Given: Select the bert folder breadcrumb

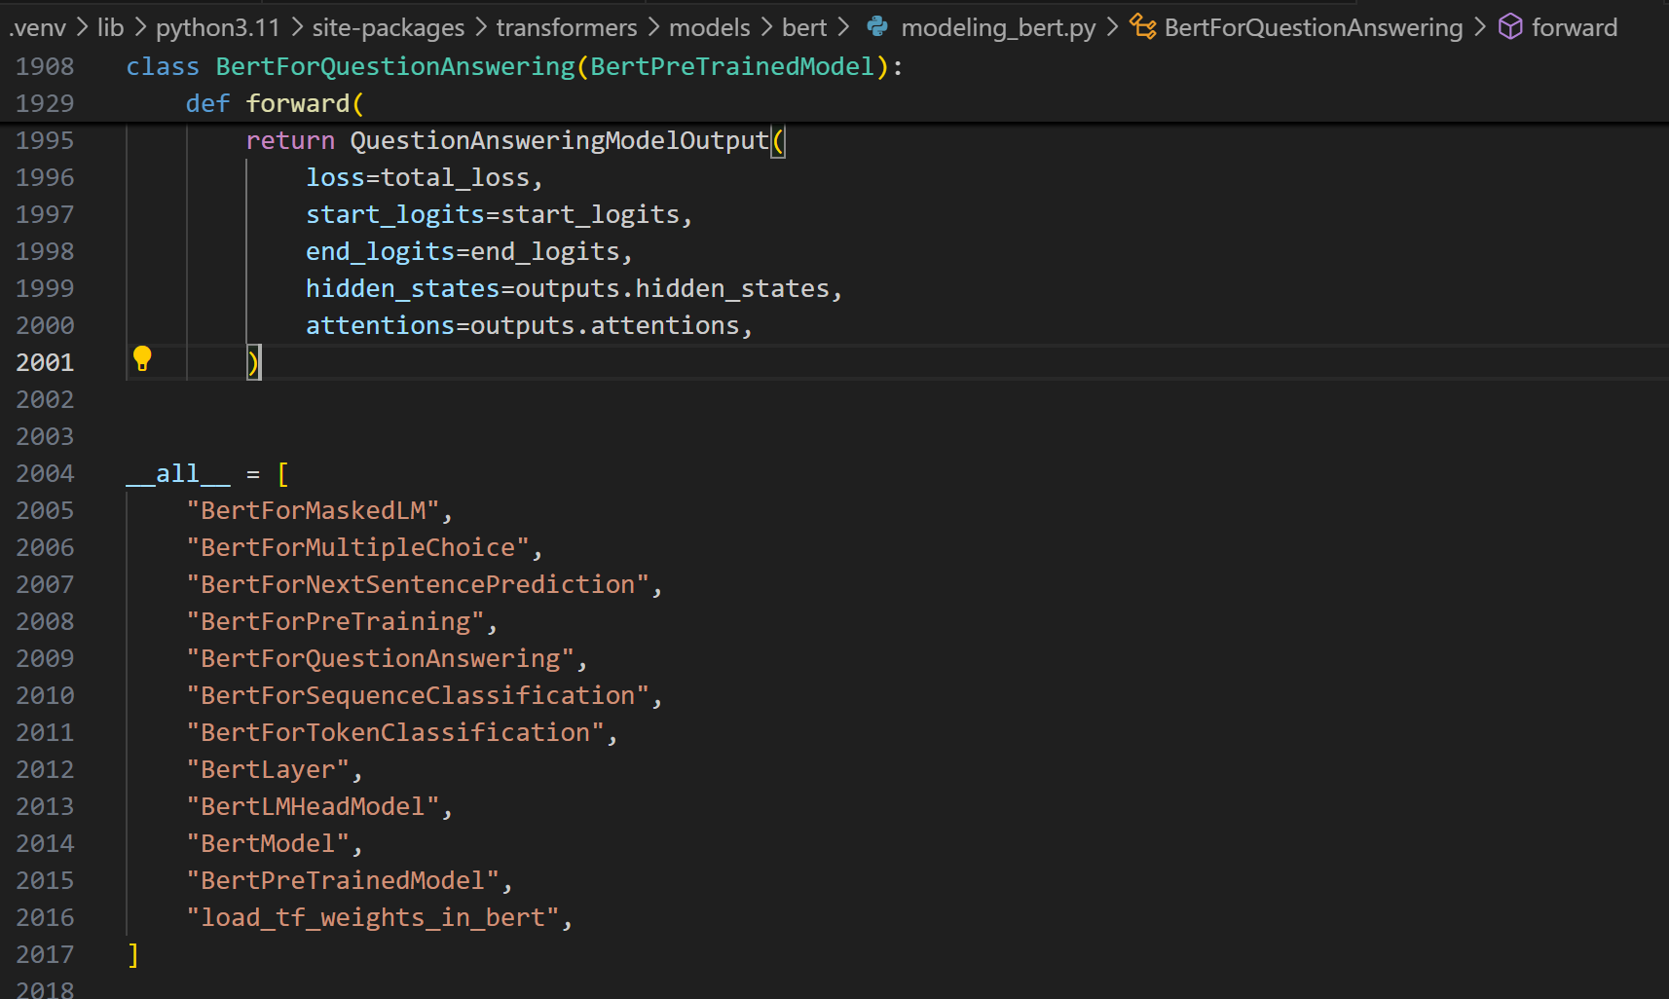Looking at the screenshot, I should point(803,27).
